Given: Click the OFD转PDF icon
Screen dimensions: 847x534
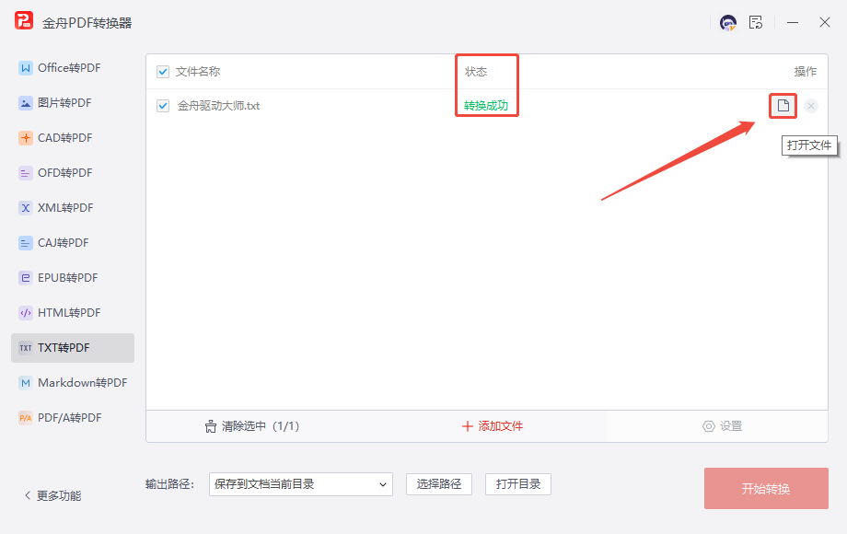Looking at the screenshot, I should coord(26,173).
